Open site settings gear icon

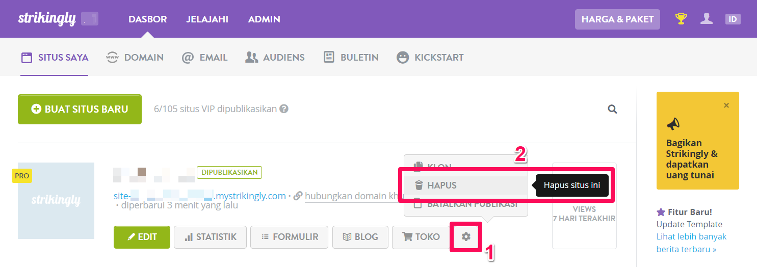465,237
